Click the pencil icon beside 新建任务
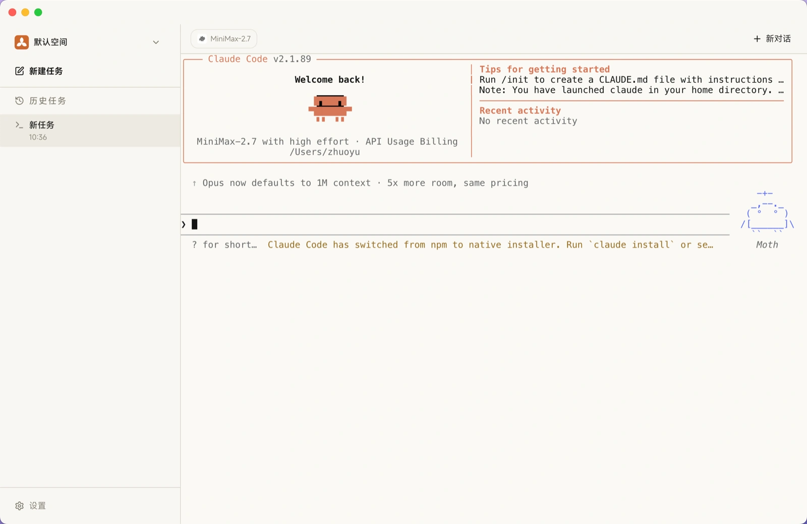This screenshot has height=524, width=807. [x=19, y=71]
